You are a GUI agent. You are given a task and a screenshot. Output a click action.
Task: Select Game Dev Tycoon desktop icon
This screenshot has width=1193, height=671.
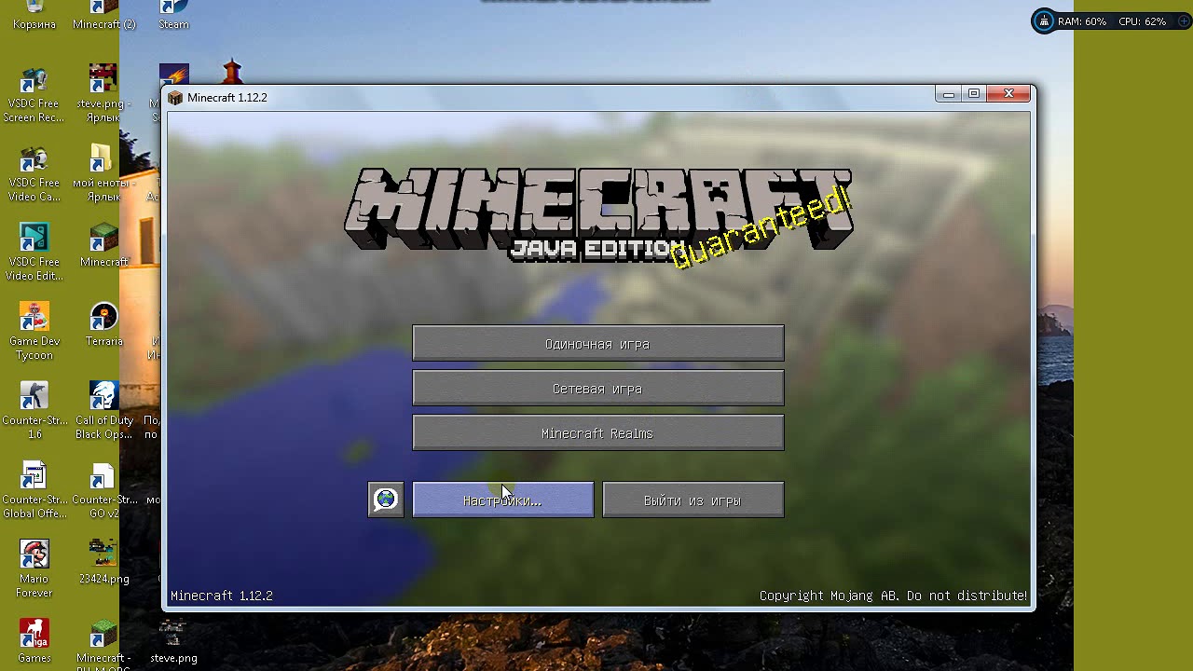point(34,331)
